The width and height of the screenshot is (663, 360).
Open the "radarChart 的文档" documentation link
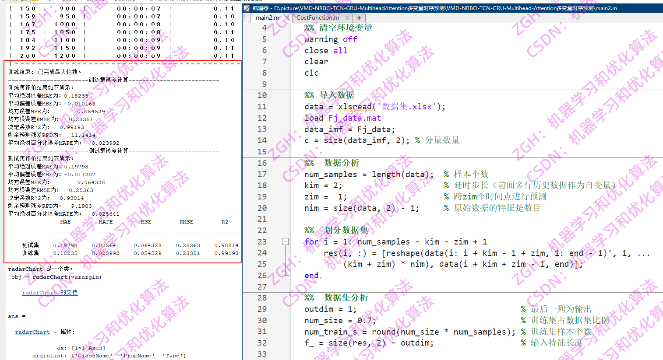[x=49, y=293]
